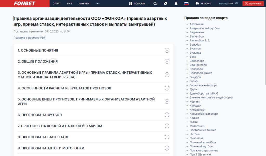
Task: Open the Нетбол rules link
Action: tap(195, 134)
